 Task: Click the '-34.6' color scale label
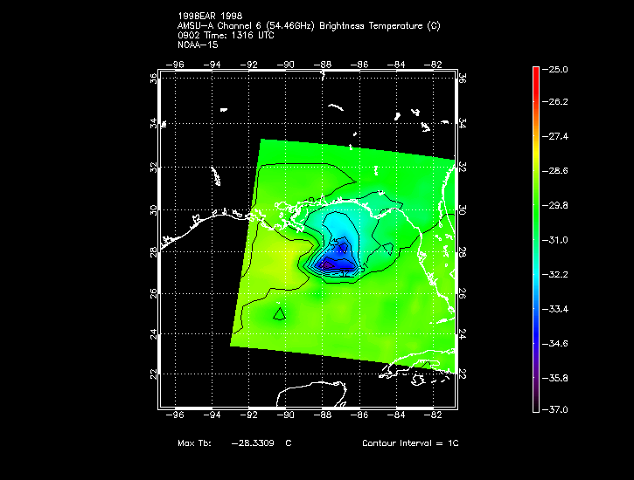pyautogui.click(x=554, y=344)
